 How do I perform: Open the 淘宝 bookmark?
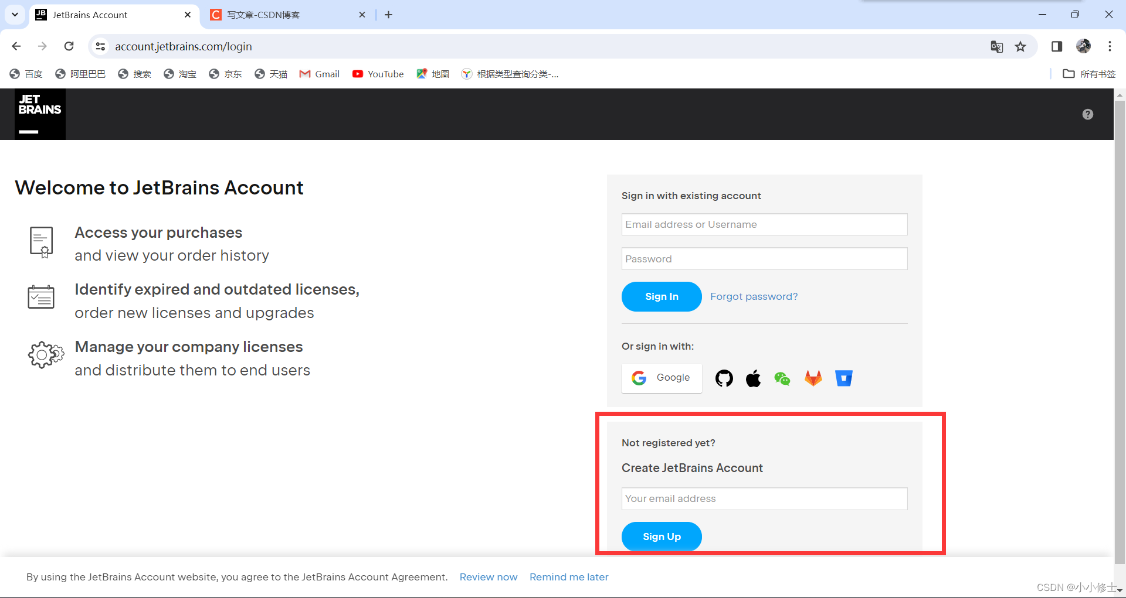[180, 74]
